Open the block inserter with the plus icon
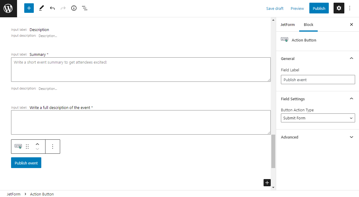 (29, 8)
